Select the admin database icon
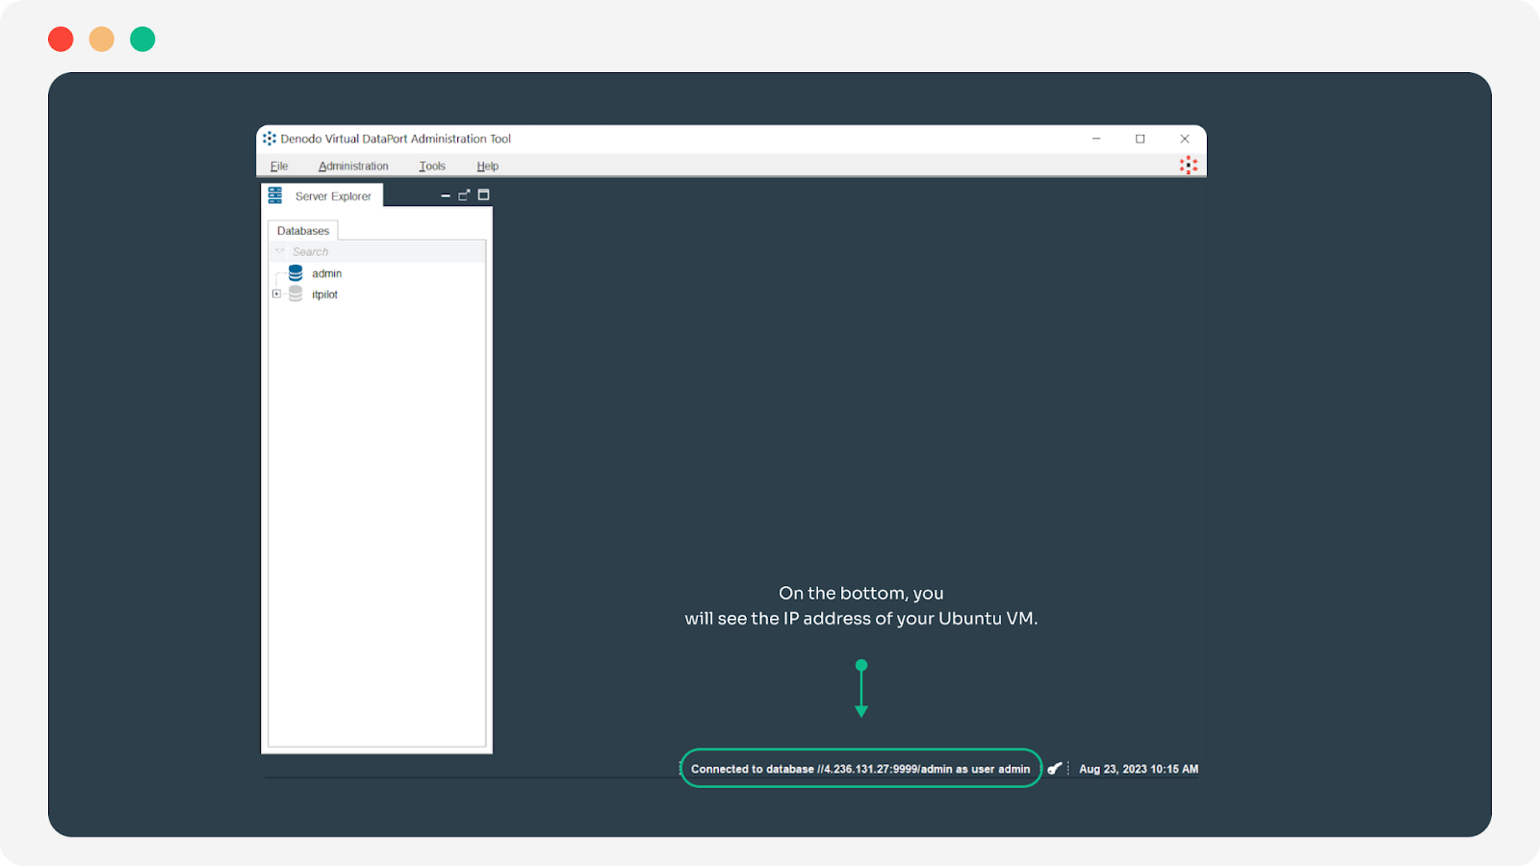 295,273
